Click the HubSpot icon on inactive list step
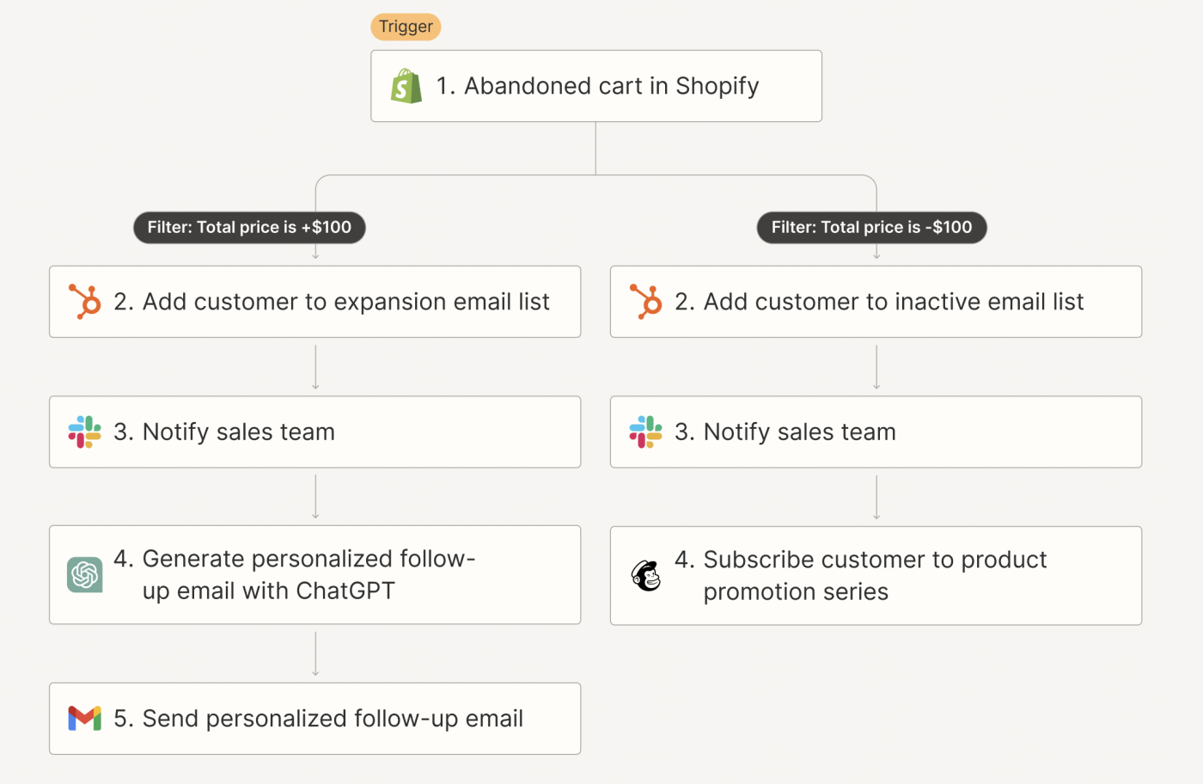Image resolution: width=1203 pixels, height=784 pixels. [646, 302]
